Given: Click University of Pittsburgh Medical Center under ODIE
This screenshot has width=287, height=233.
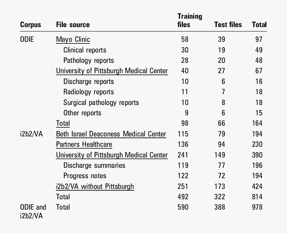Looking at the screenshot, I should click(112, 71).
